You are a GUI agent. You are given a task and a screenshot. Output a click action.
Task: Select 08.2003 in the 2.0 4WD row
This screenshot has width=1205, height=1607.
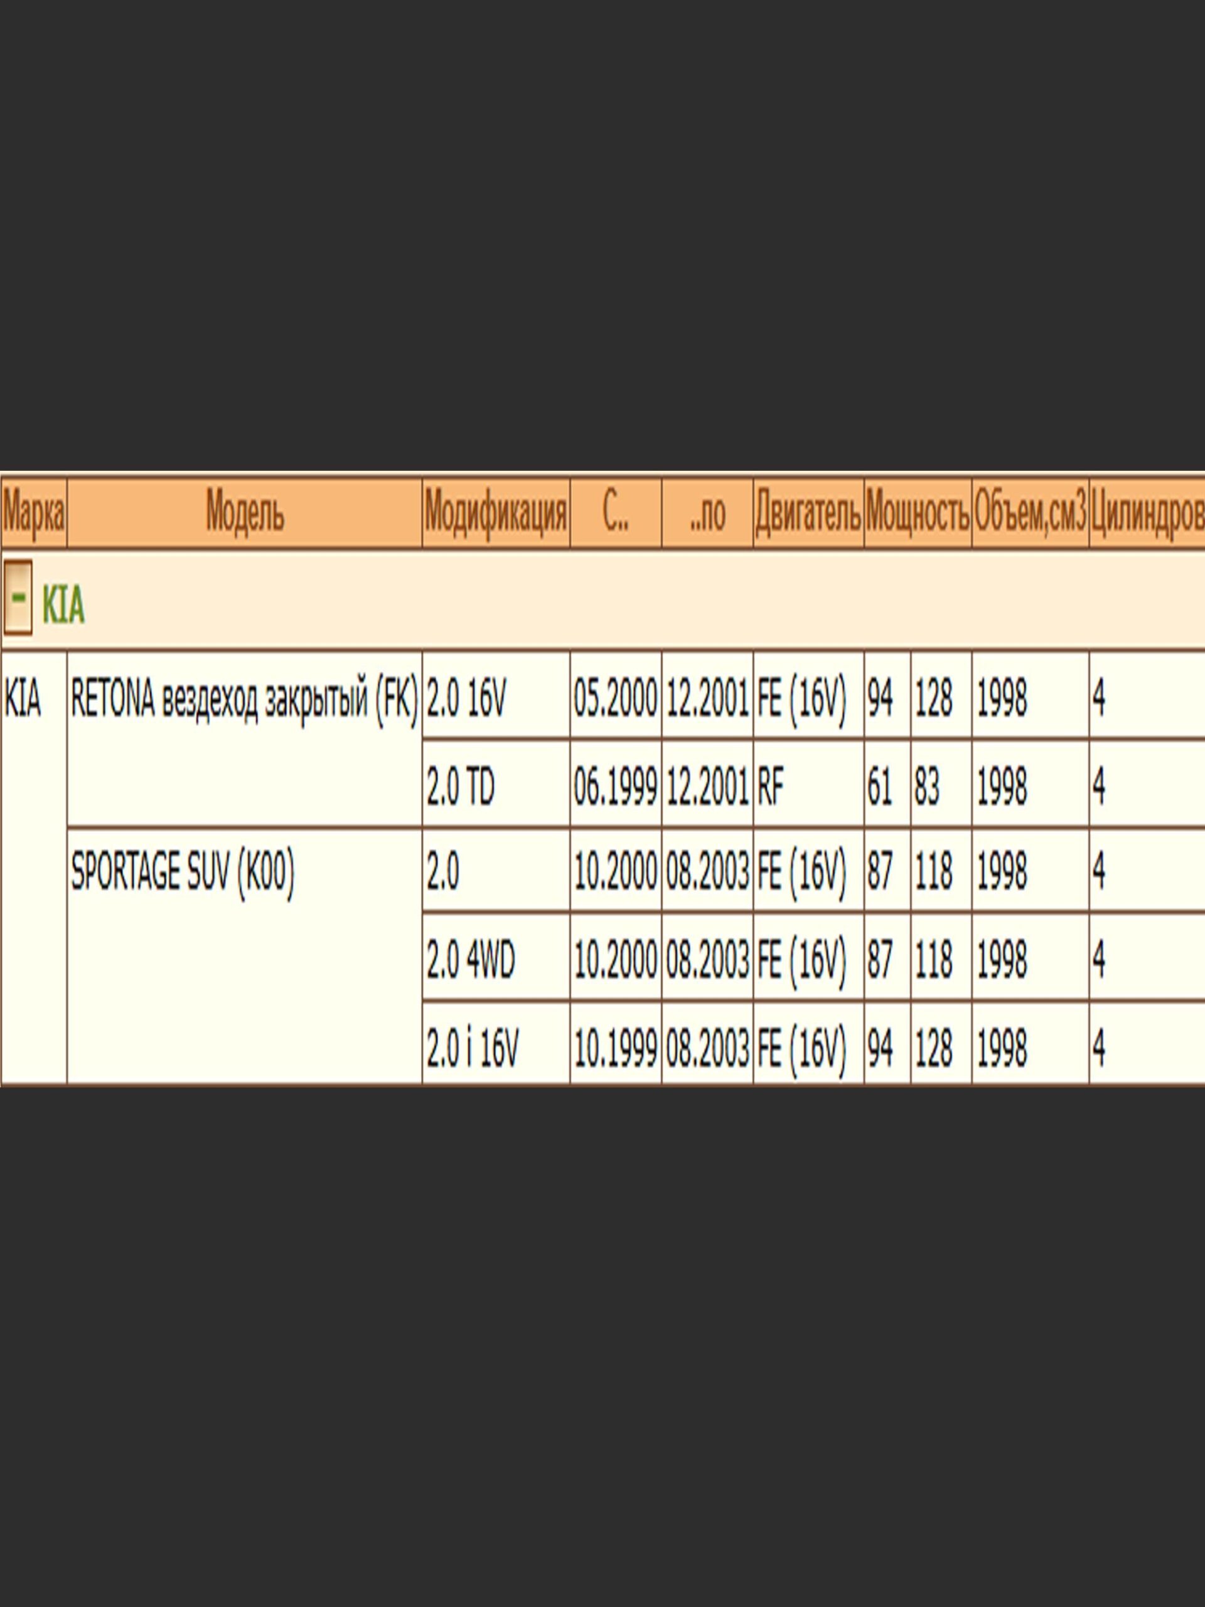point(707,957)
